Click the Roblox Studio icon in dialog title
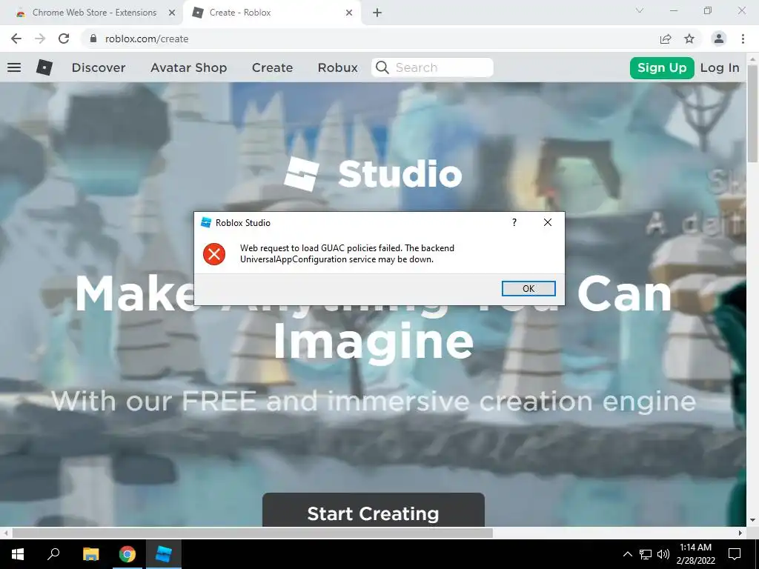This screenshot has height=569, width=759. [x=206, y=222]
